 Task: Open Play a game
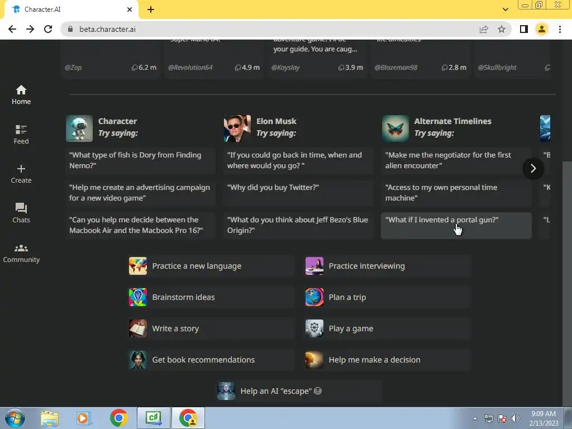coord(388,328)
